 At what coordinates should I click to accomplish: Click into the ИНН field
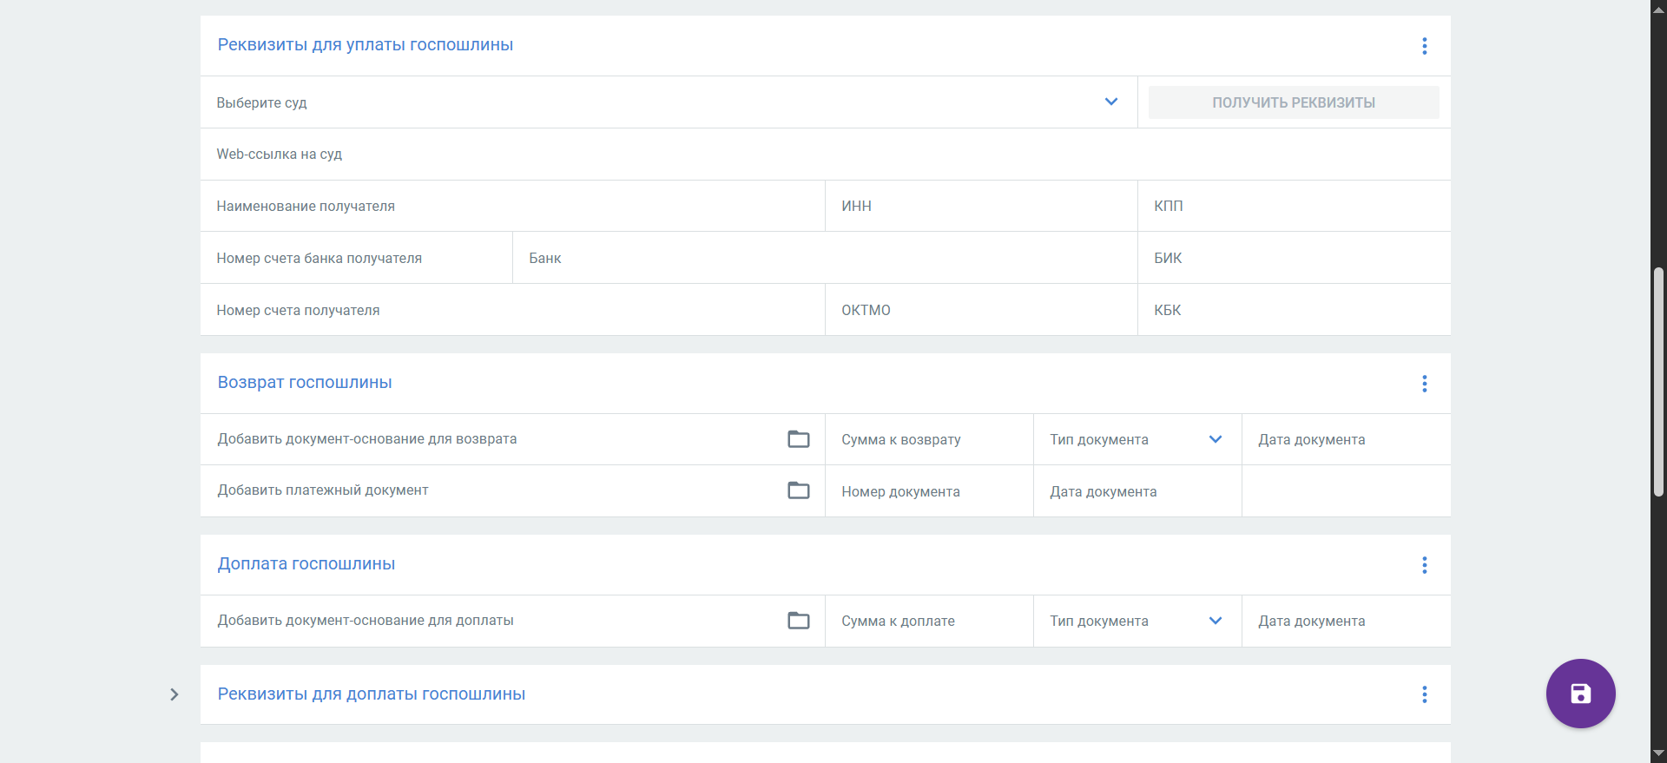pyautogui.click(x=980, y=207)
